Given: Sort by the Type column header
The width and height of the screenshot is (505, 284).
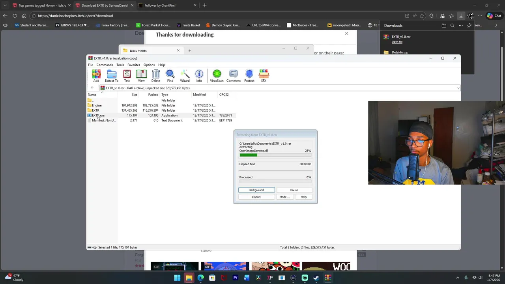Looking at the screenshot, I should (175, 95).
